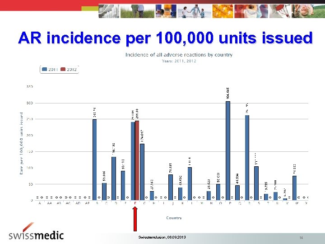Click the blue bar above country Q
The height and width of the screenshot is (244, 325).
(237, 193)
